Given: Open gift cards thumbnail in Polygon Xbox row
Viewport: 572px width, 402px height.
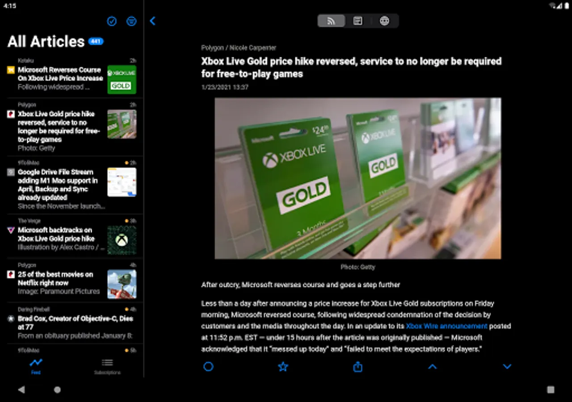Looking at the screenshot, I should coord(122,124).
